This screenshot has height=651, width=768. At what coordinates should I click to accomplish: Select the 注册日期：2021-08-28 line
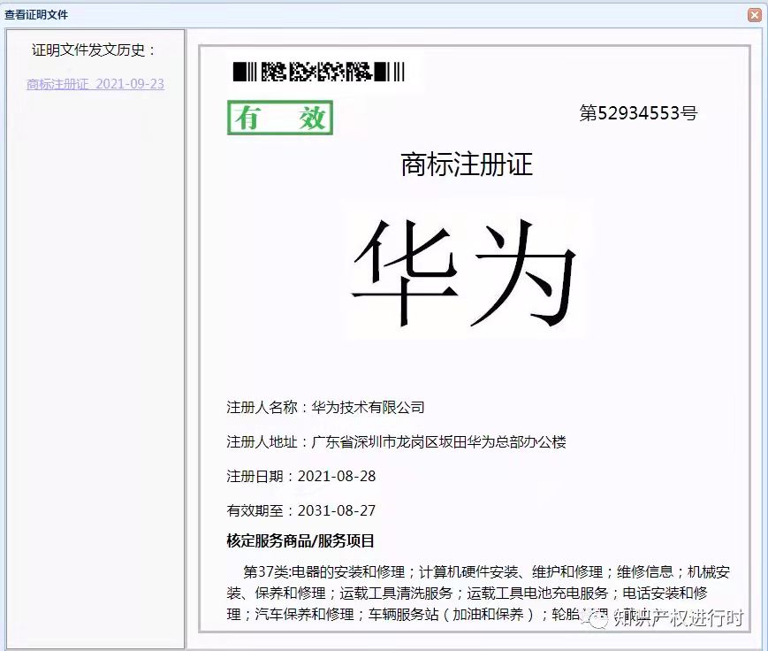pos(301,476)
